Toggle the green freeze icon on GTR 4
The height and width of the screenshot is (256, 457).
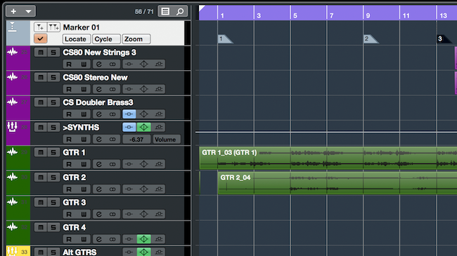(x=143, y=239)
